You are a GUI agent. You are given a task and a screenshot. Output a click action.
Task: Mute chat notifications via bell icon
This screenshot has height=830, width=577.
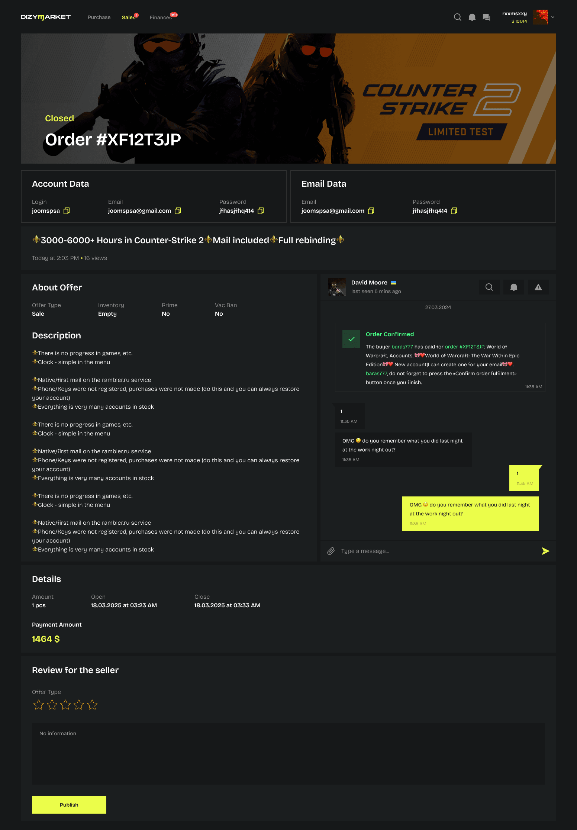click(x=514, y=287)
